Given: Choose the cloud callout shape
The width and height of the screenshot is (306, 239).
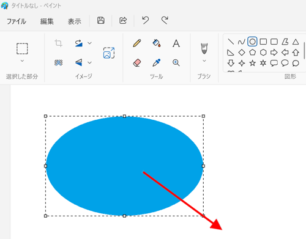Looking at the screenshot, I should [296, 64].
